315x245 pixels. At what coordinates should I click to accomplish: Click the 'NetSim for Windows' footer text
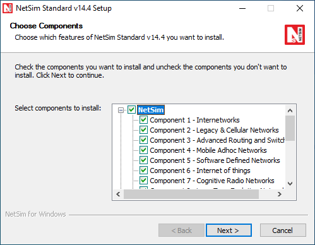click(x=35, y=214)
